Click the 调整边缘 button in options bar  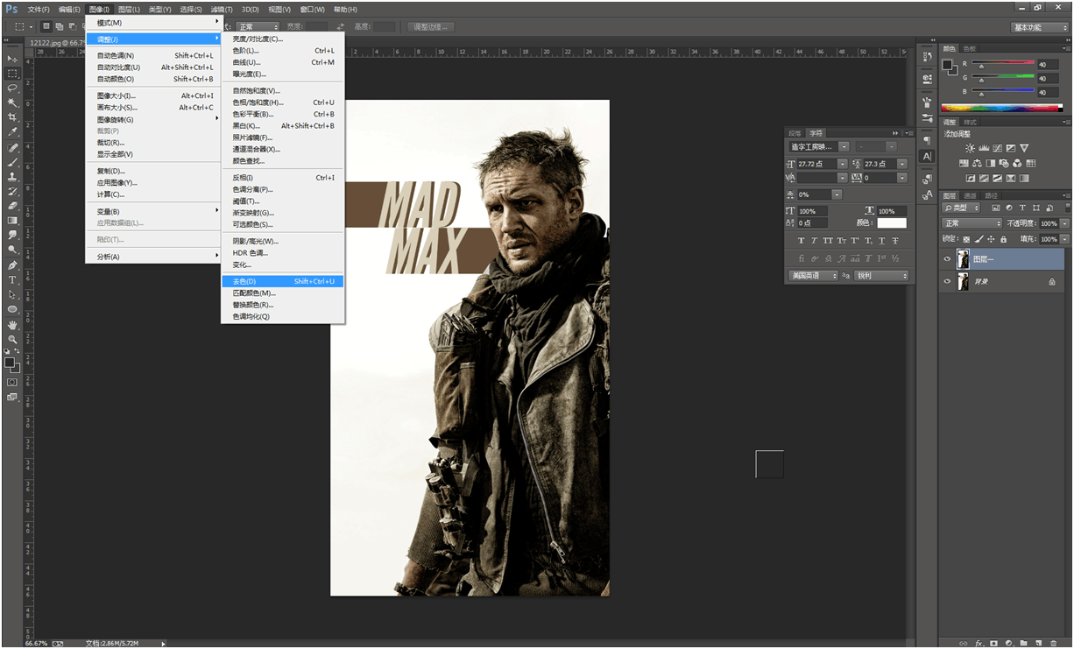(x=431, y=27)
